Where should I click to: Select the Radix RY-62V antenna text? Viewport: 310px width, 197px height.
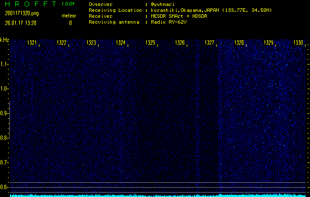coord(169,22)
